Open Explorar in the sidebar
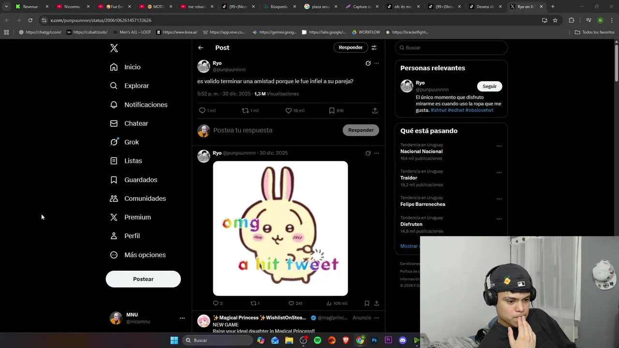 129,86
